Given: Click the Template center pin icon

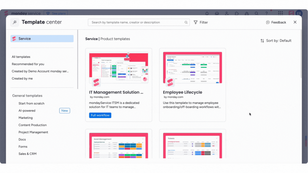Looking at the screenshot, I should pos(15,22).
